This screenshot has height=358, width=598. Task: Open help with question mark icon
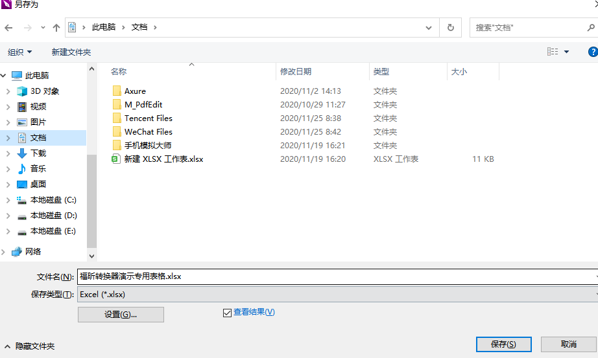click(x=593, y=52)
